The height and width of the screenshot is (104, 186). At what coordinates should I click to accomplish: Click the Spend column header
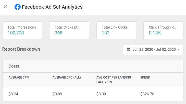(145, 77)
